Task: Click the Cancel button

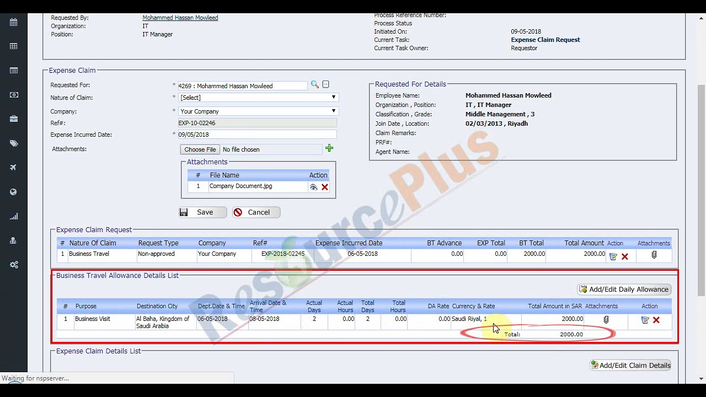Action: (x=256, y=212)
